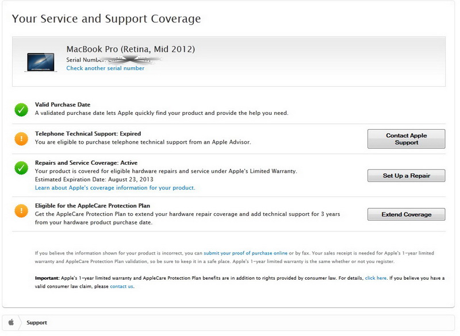
Task: Click the green checkmark for Repairs and Service Coverage
Action: [x=21, y=168]
